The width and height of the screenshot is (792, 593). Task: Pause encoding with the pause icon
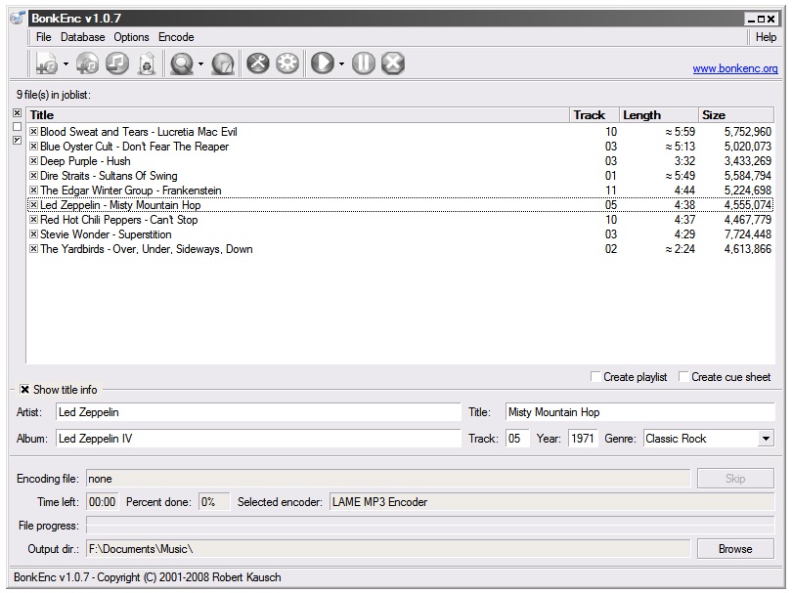(364, 64)
